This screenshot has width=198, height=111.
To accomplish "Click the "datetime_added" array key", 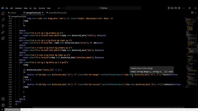I will pos(84,58).
